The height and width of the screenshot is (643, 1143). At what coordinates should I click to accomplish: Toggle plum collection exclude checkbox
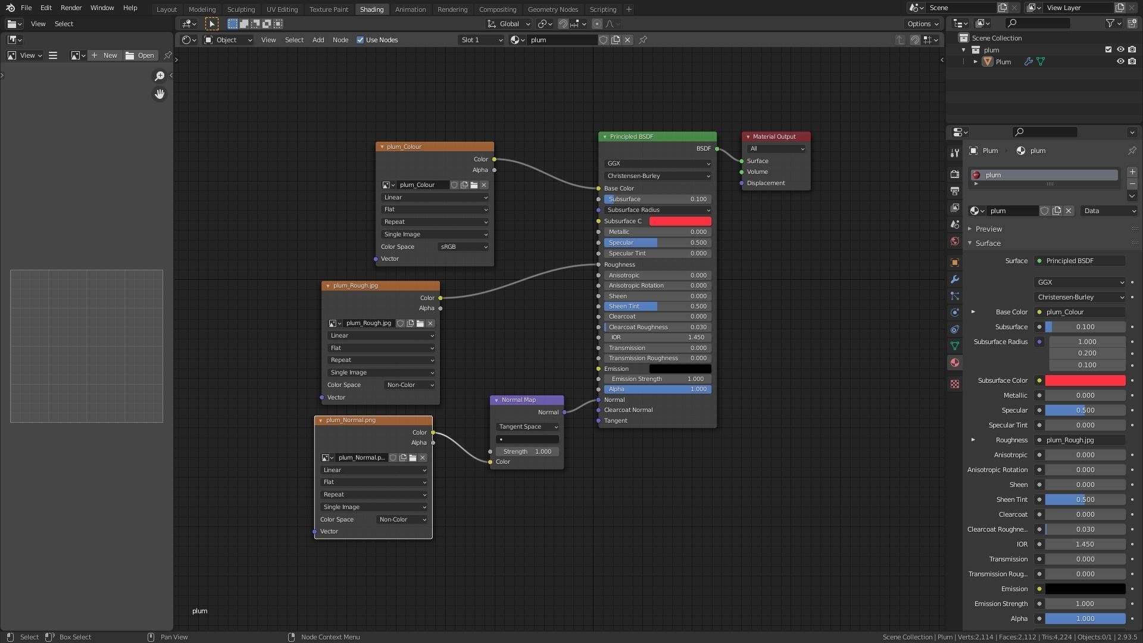[1108, 49]
